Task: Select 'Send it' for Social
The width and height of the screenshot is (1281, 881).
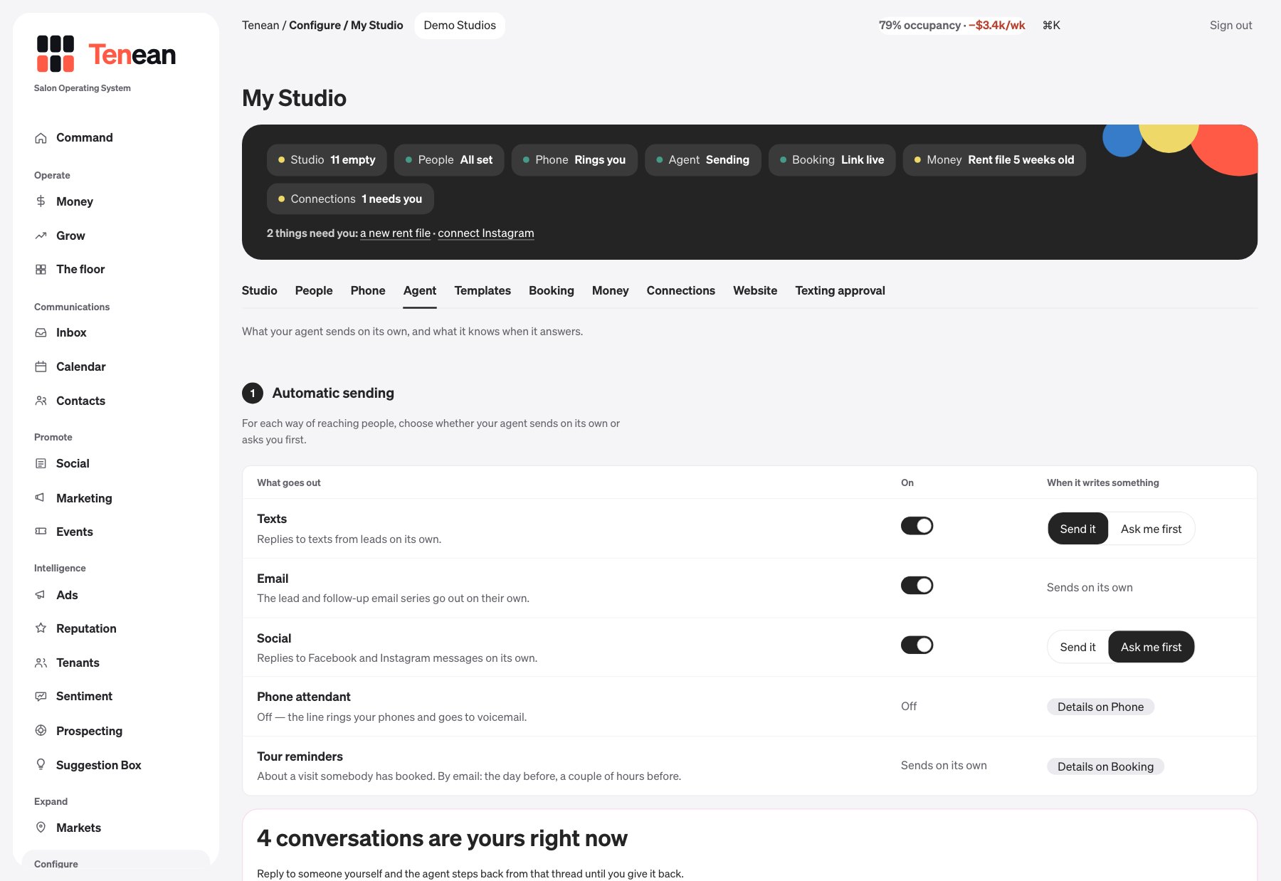Action: point(1077,647)
